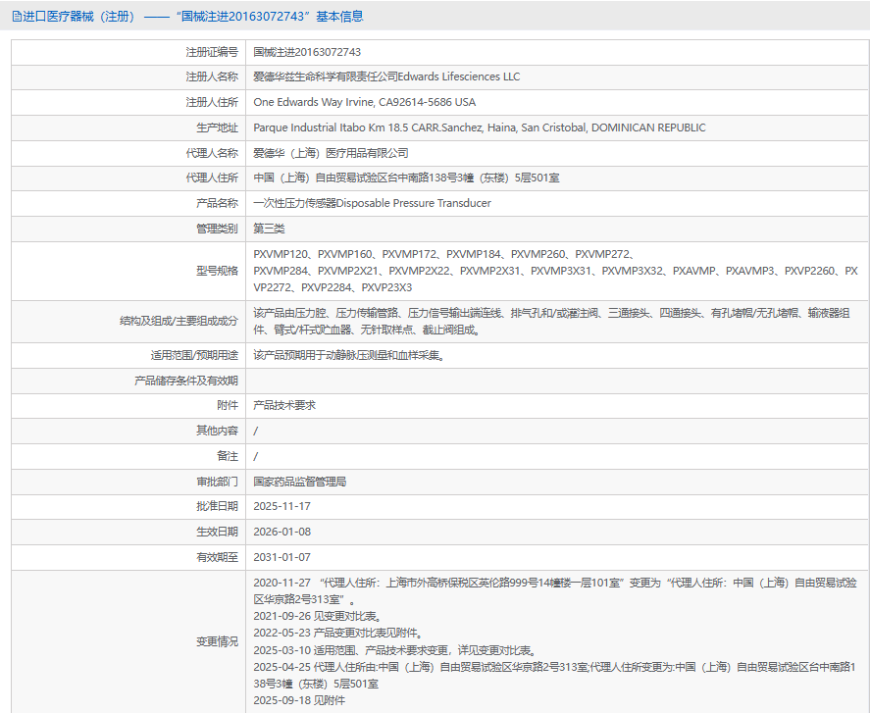870x713 pixels.
Task: Click the registrant name Edwards Lifesciences LLC
Action: pos(459,76)
